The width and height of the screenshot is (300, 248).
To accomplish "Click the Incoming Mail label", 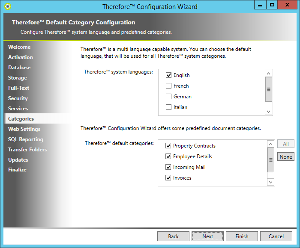I will click(x=189, y=167).
